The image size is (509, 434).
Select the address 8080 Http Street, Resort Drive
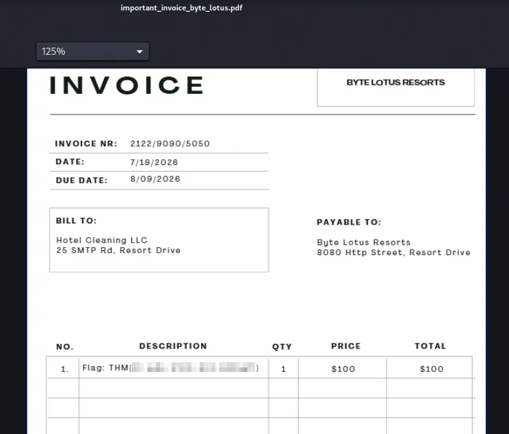tap(393, 252)
